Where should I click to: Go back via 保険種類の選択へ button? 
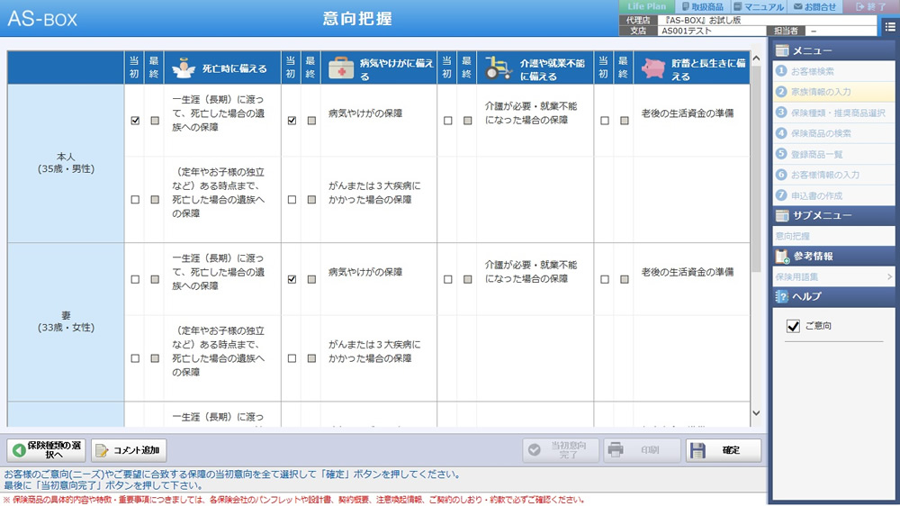[x=46, y=450]
